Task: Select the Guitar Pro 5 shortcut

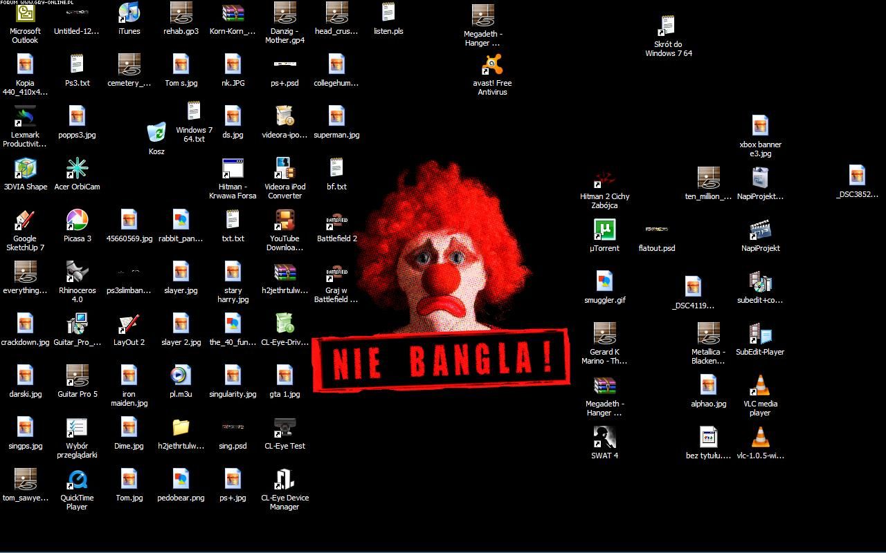Action: (77, 376)
